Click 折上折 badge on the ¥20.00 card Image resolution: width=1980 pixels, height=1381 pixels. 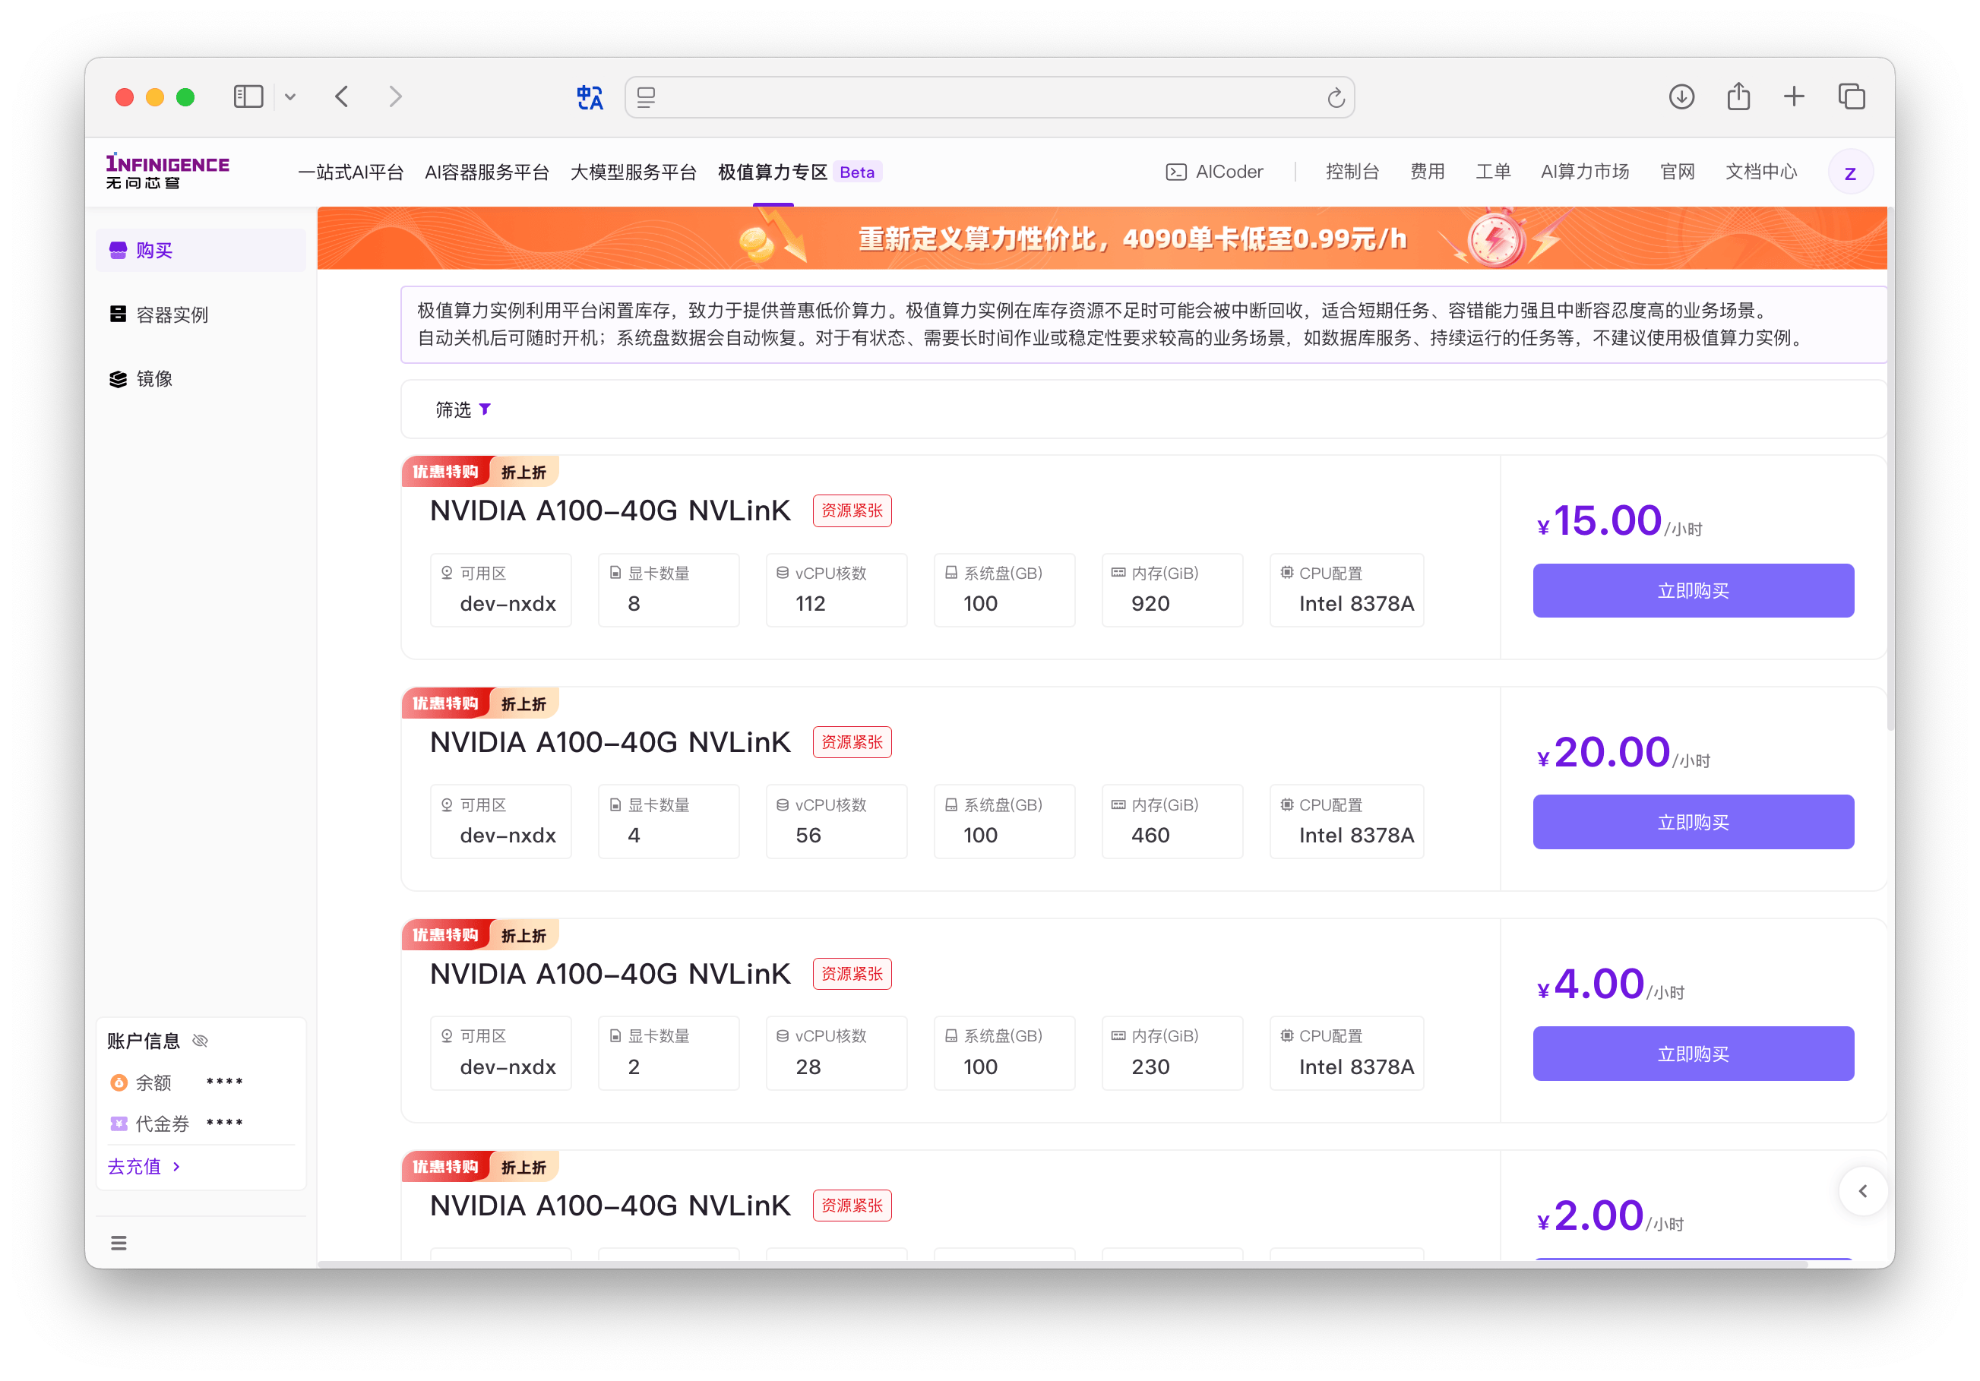524,703
